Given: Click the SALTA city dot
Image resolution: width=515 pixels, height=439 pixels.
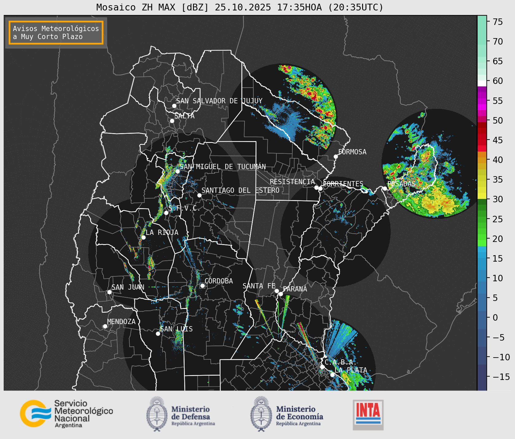Looking at the screenshot, I should [172, 121].
